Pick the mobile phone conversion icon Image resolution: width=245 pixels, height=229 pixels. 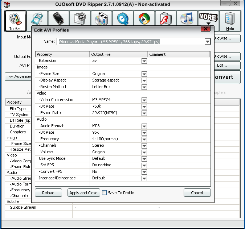coord(58,18)
